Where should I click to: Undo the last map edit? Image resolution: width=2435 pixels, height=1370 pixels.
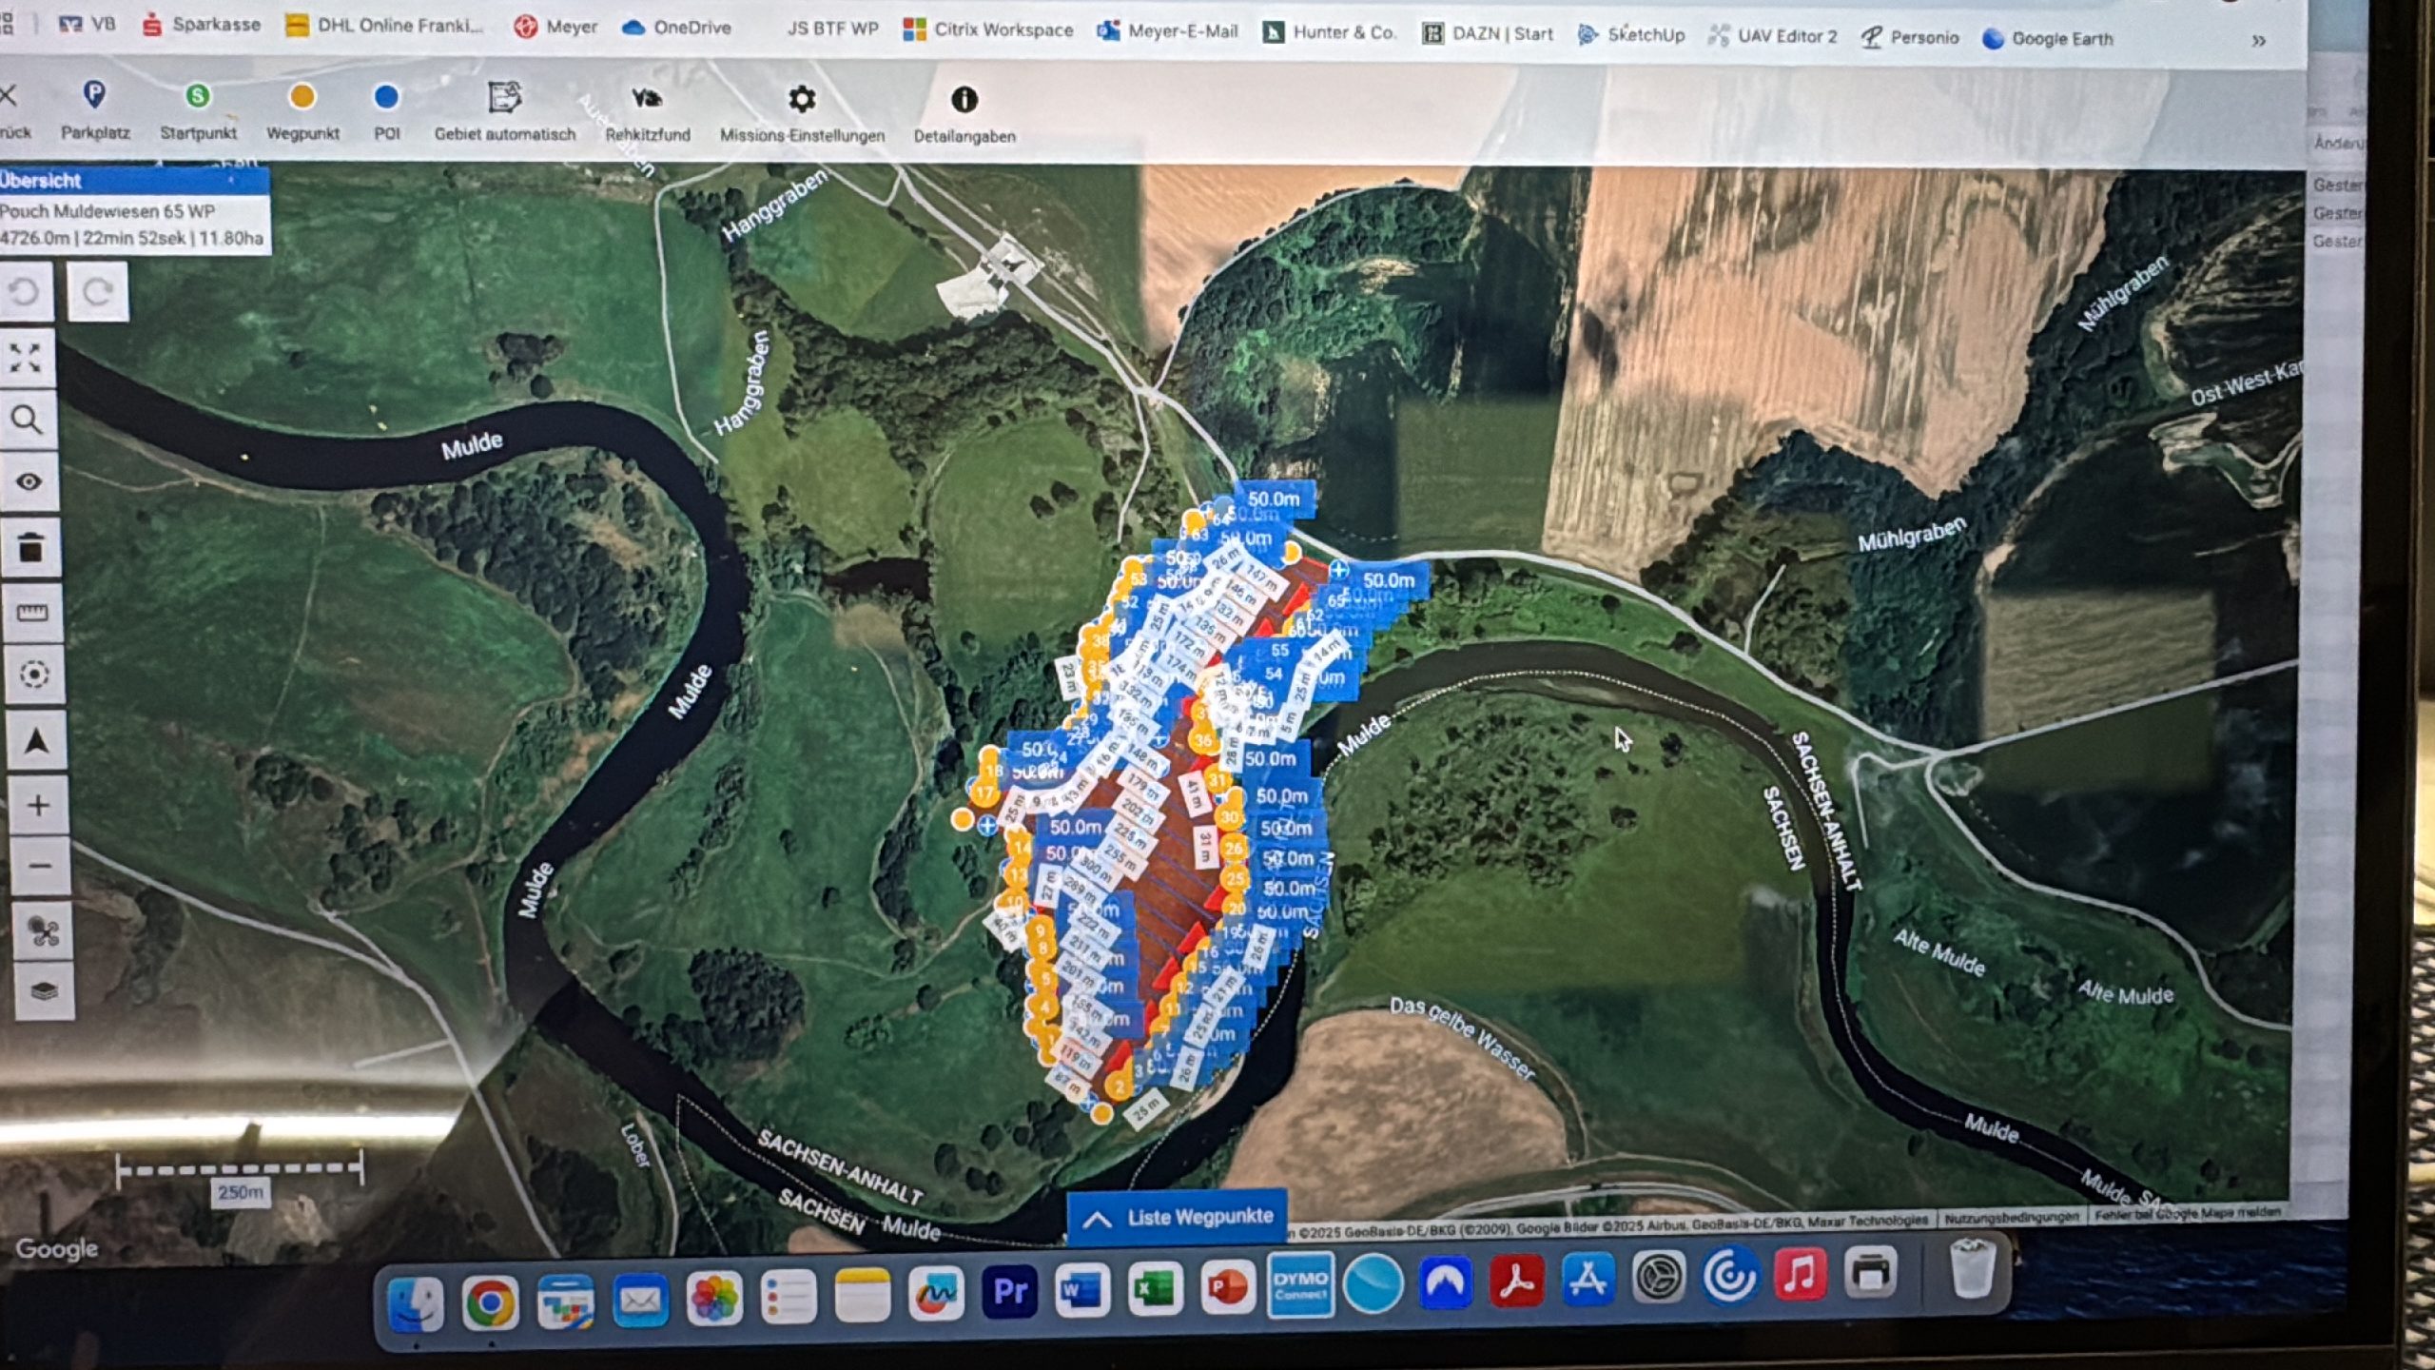click(25, 291)
